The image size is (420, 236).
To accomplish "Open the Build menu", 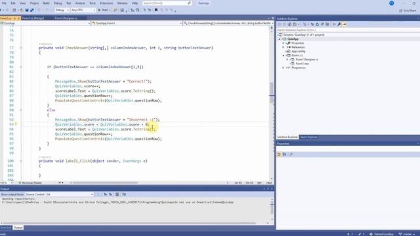I will [46, 3].
